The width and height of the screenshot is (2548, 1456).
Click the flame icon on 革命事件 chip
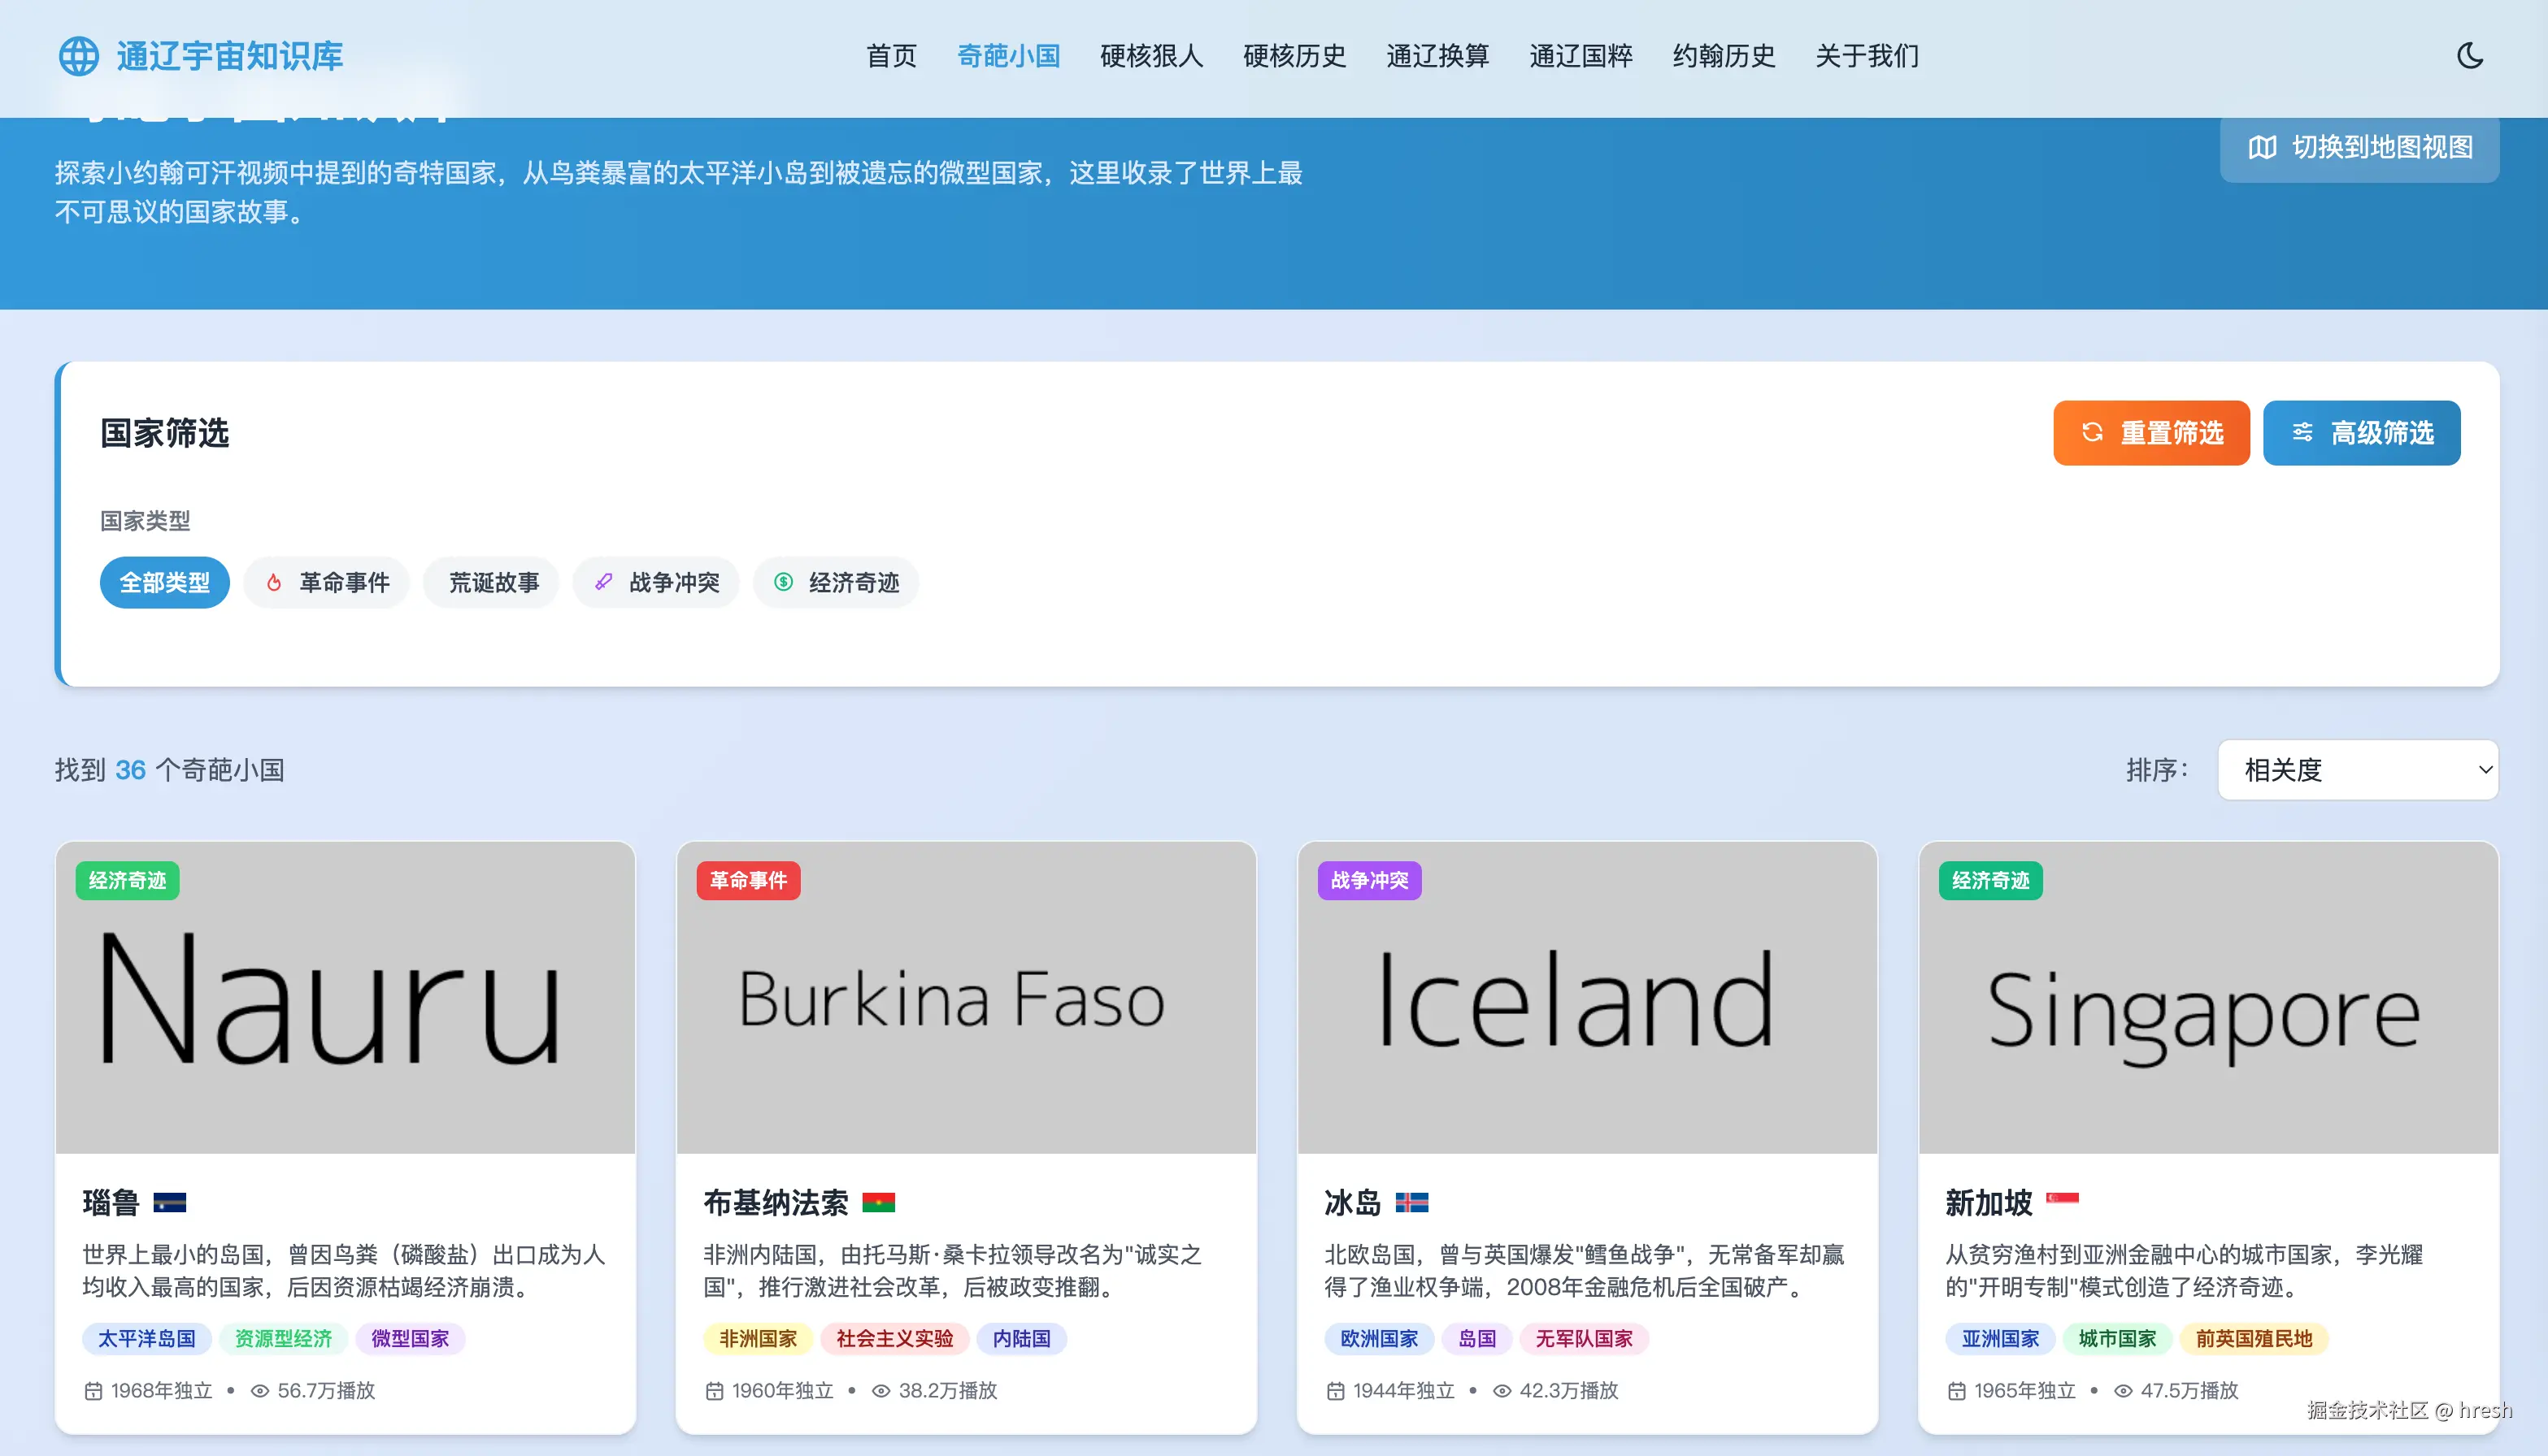[x=274, y=582]
